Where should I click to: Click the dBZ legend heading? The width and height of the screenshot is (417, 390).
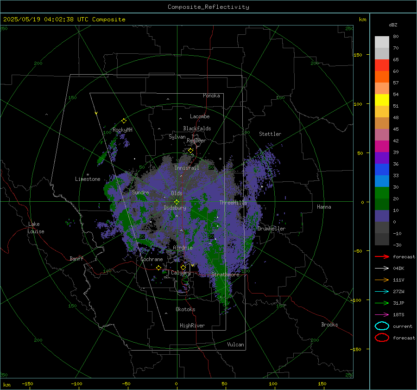pyautogui.click(x=393, y=25)
